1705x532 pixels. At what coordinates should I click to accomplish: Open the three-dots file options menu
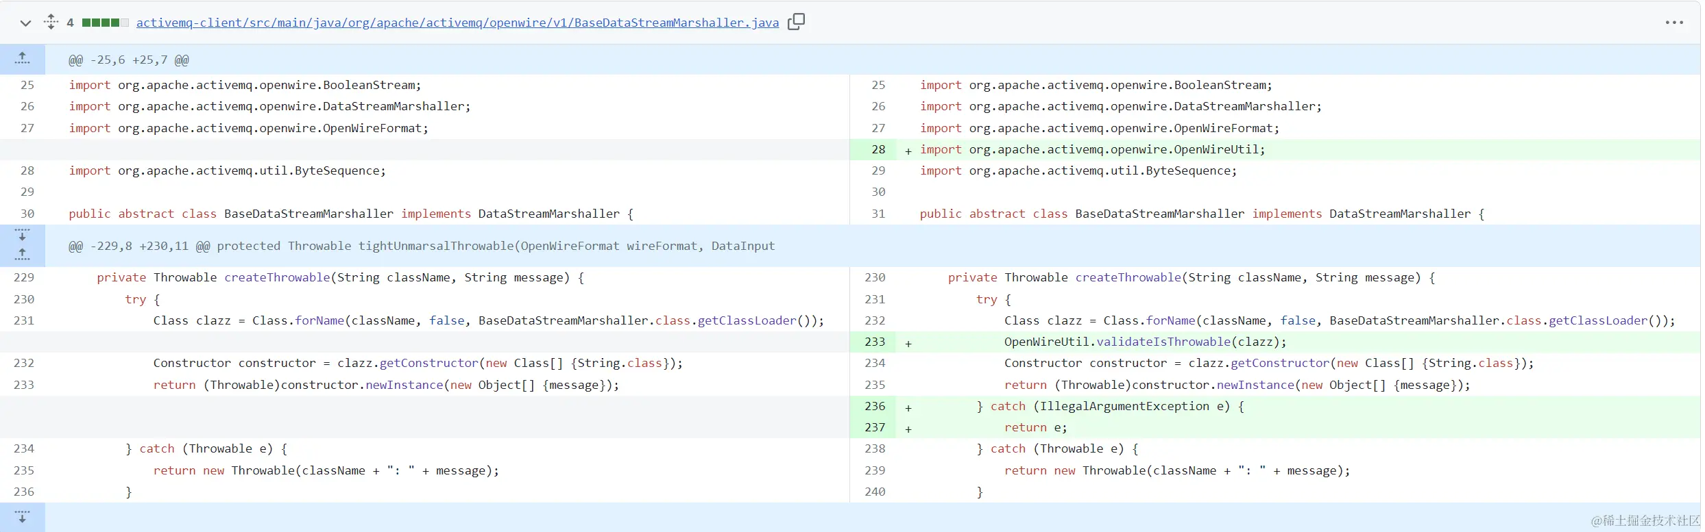pos(1674,23)
